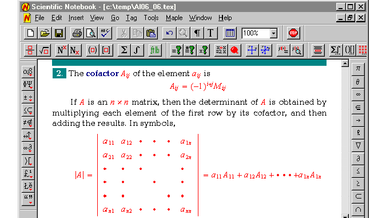Insert infinity symbol from right palette
This screenshot has width=386, height=218.
click(x=358, y=94)
